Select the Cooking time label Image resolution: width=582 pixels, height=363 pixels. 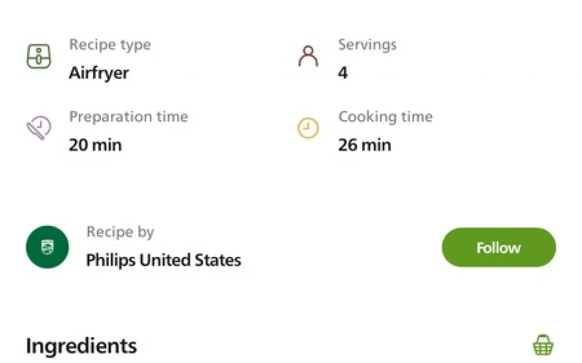pos(385,117)
